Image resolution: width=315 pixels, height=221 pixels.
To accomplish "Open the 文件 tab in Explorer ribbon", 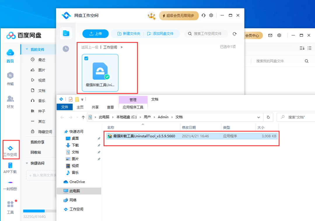I will tap(64, 107).
